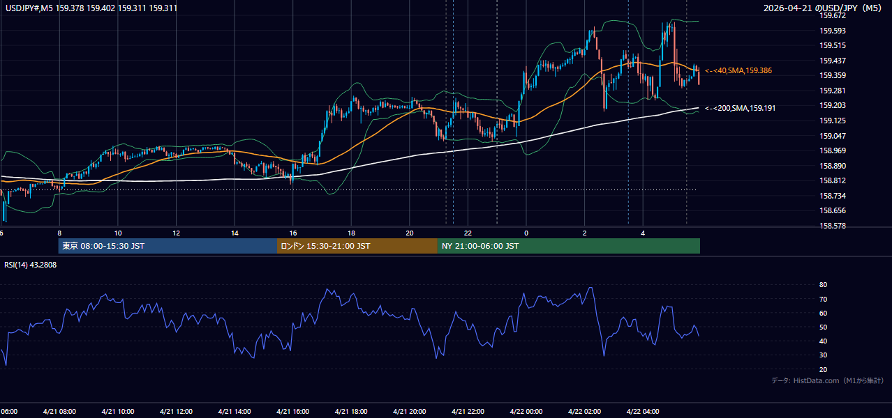Select the 40 SMA 159.386 label
The height and width of the screenshot is (418, 892).
(738, 71)
